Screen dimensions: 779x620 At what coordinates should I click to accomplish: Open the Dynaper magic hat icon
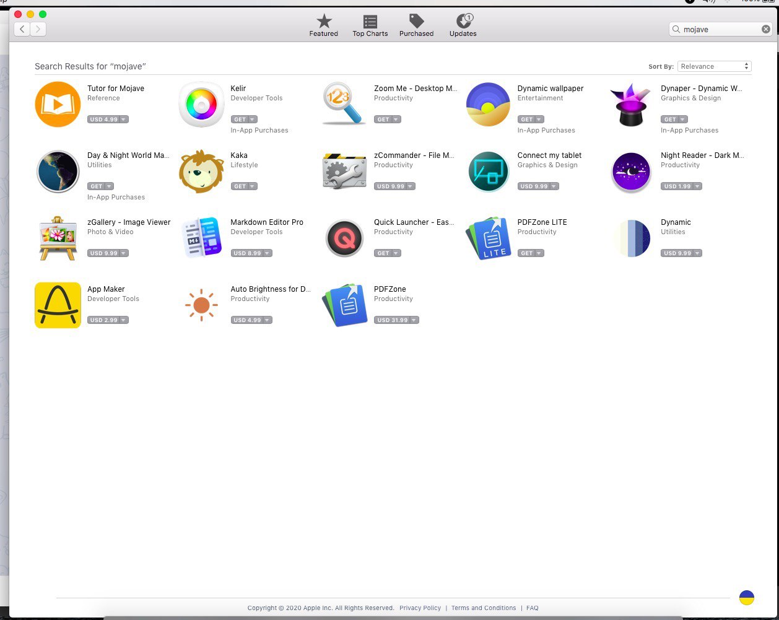[x=631, y=104]
